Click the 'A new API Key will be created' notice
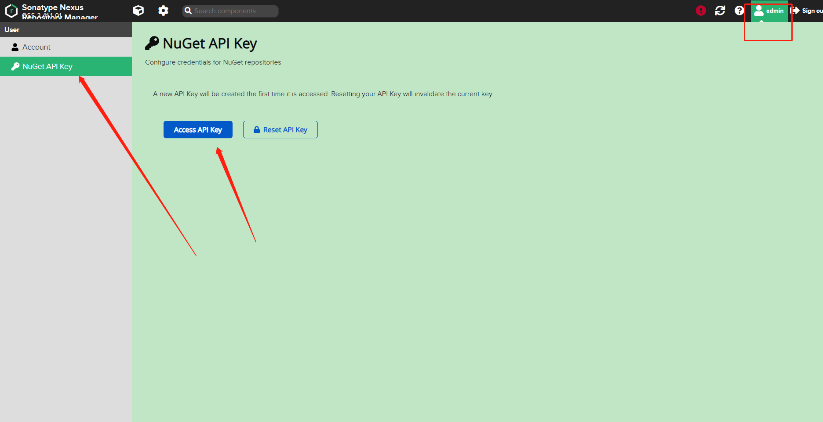The height and width of the screenshot is (422, 823). (x=323, y=94)
